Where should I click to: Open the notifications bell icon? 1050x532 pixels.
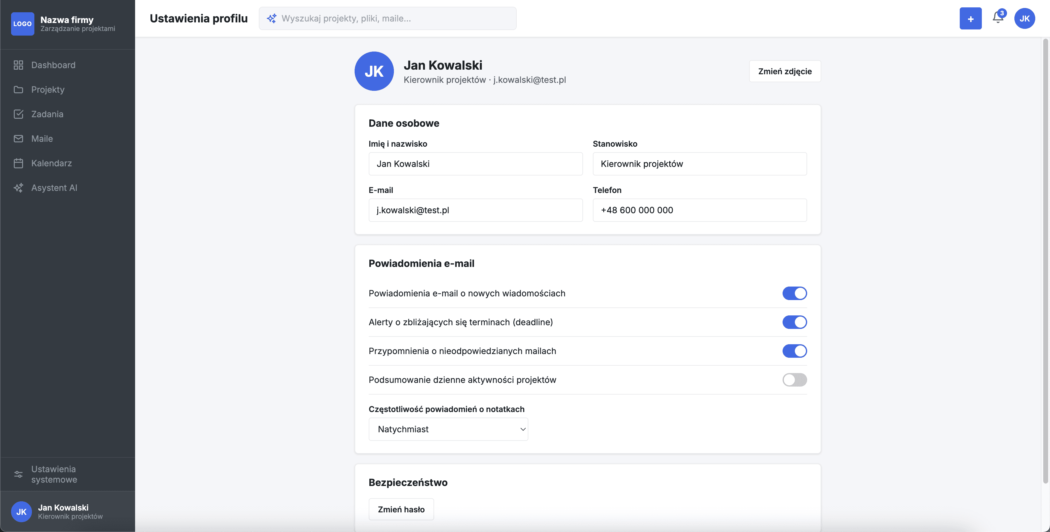998,18
